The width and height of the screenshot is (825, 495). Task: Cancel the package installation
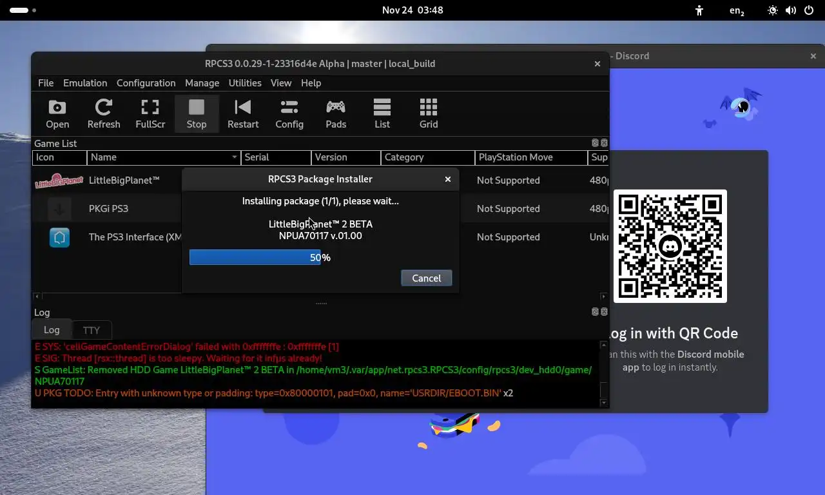coord(426,278)
